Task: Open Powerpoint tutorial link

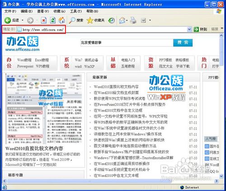Action: (25, 66)
